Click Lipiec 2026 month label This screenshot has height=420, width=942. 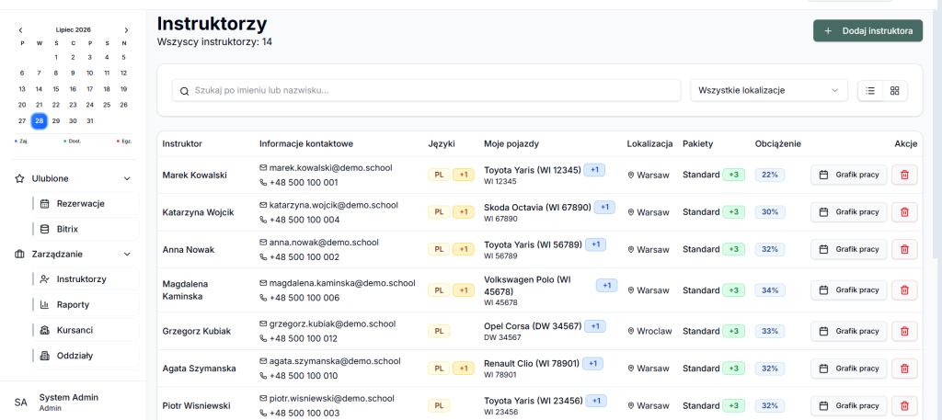click(x=74, y=30)
